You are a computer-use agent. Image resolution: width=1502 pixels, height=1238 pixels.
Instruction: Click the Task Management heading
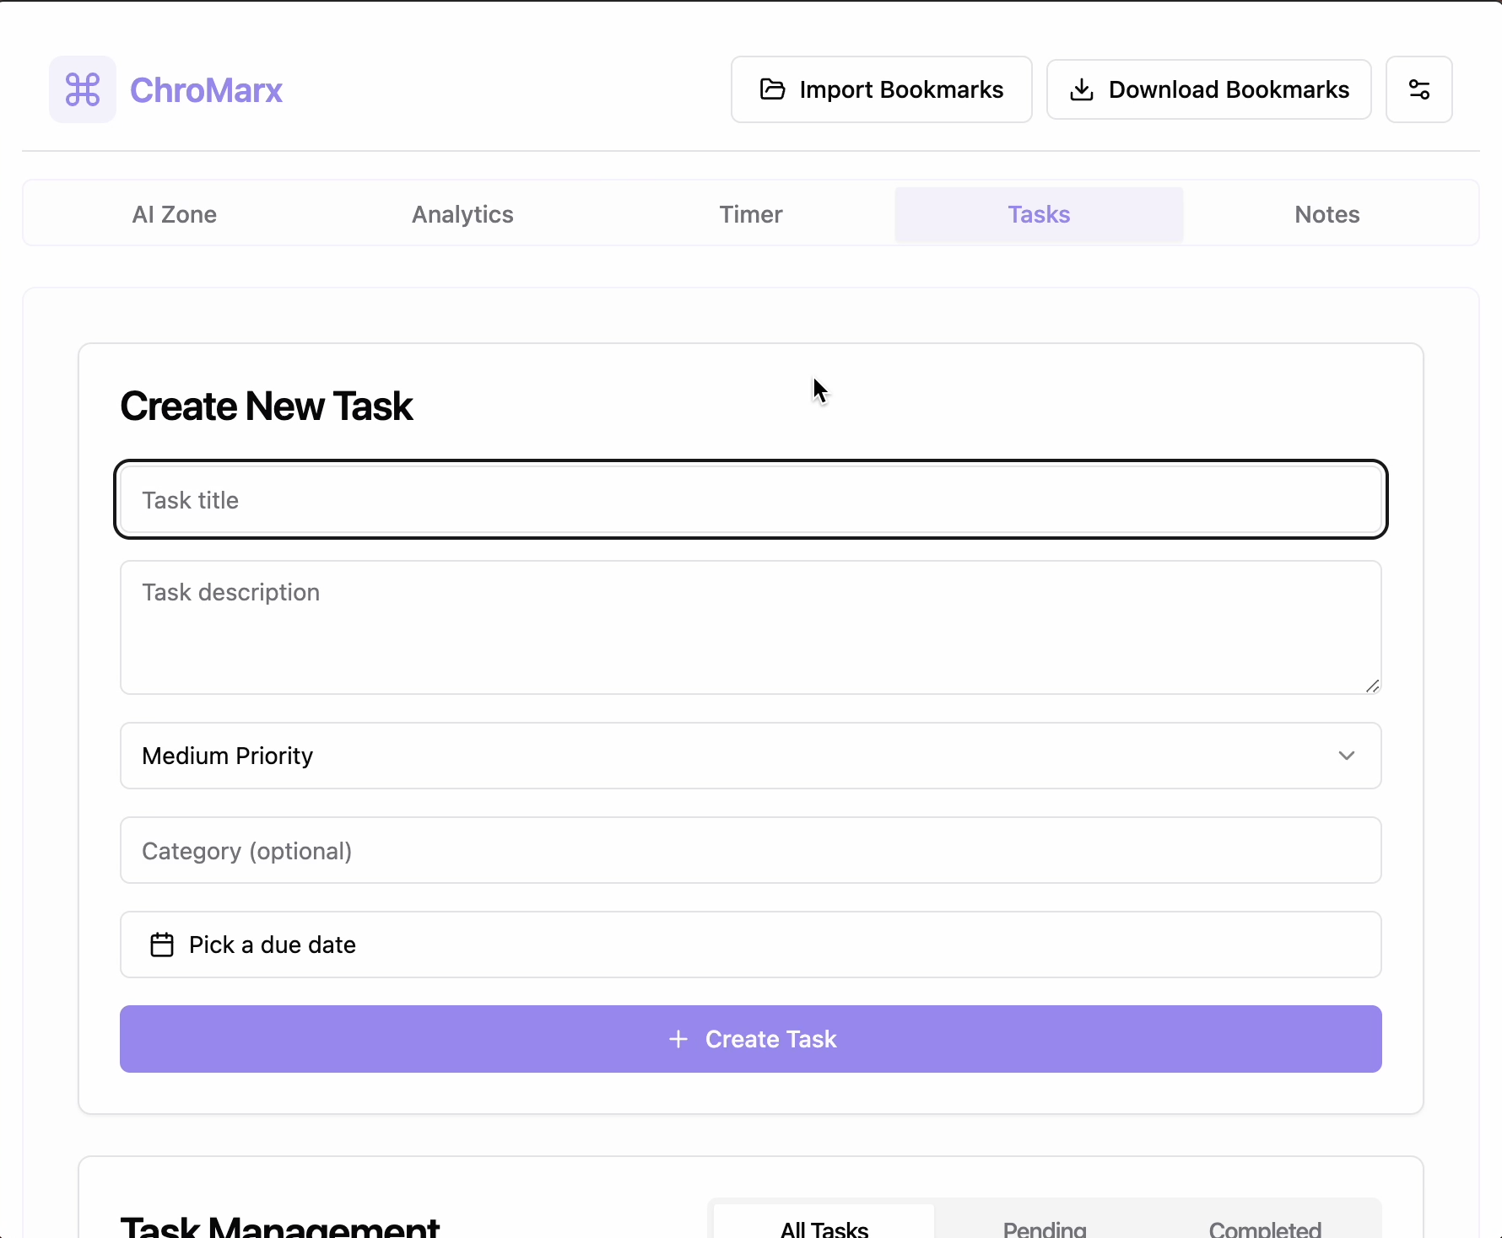tap(280, 1226)
